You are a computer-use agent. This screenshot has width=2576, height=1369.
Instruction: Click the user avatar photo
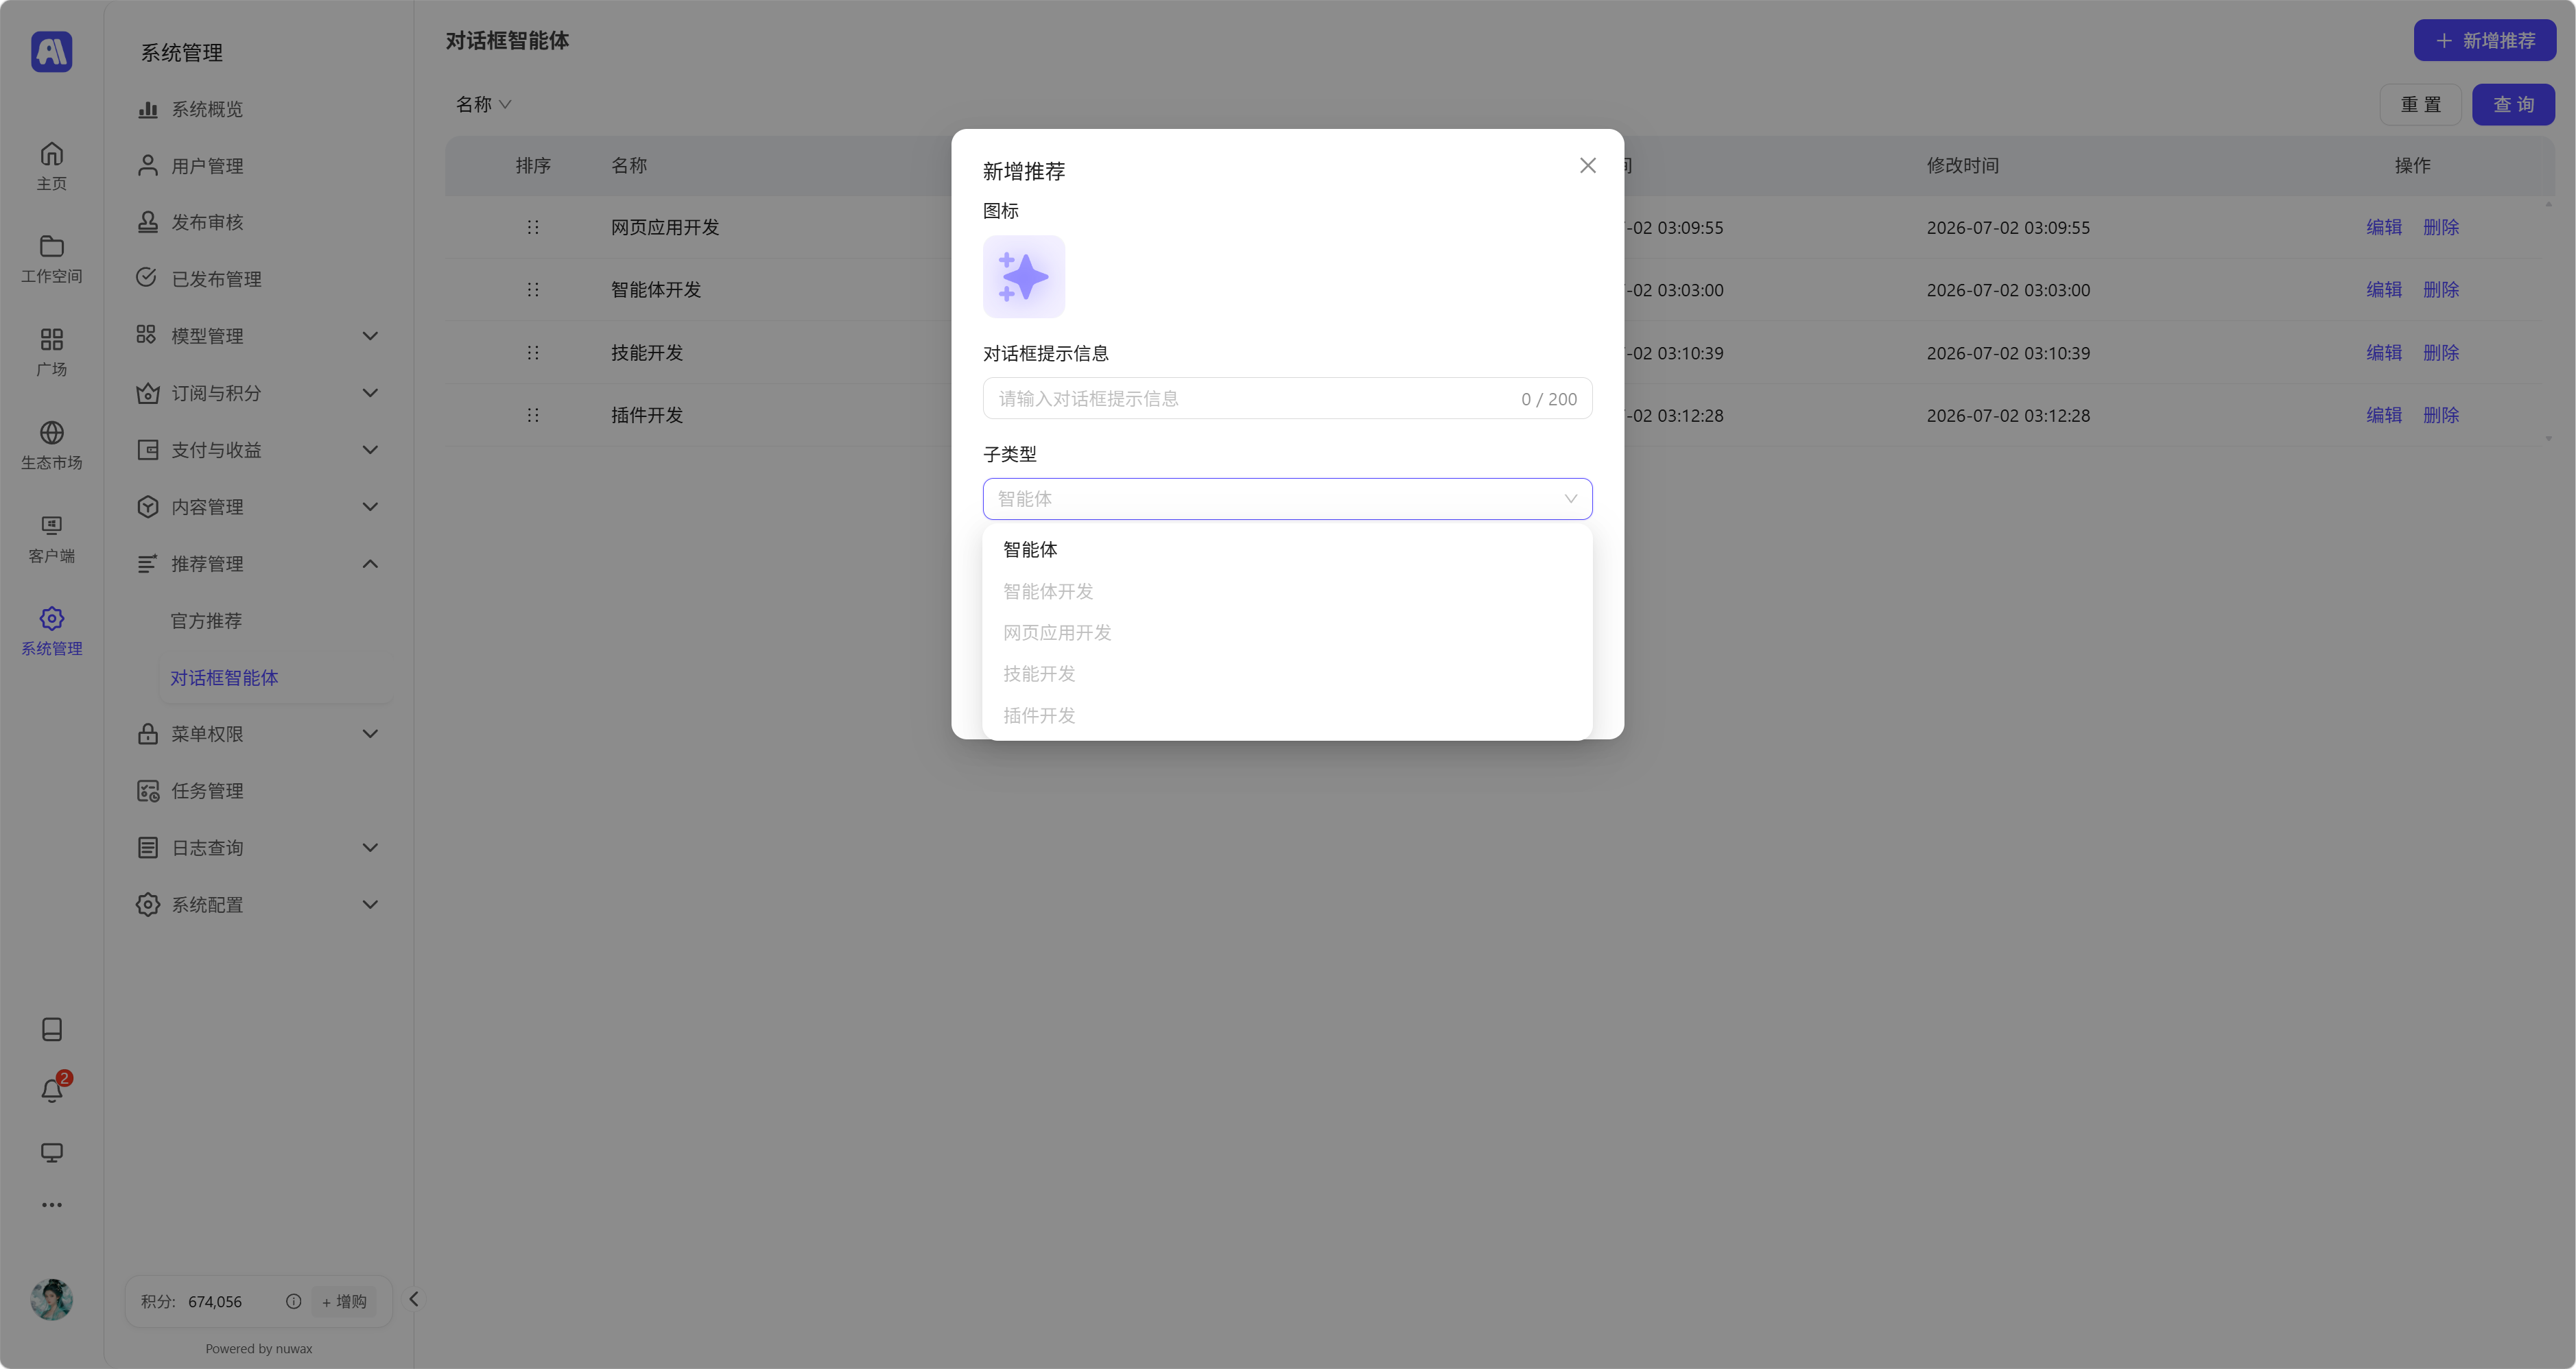[52, 1299]
